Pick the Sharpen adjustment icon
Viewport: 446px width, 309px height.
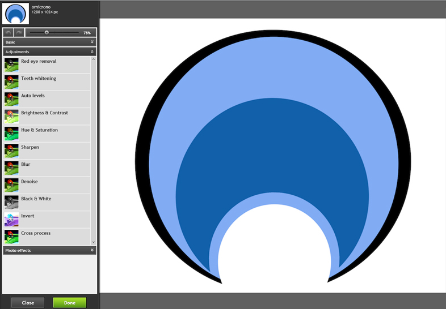tap(11, 151)
